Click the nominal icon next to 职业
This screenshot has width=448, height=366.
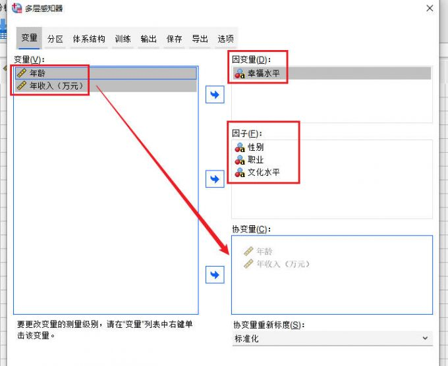(240, 160)
